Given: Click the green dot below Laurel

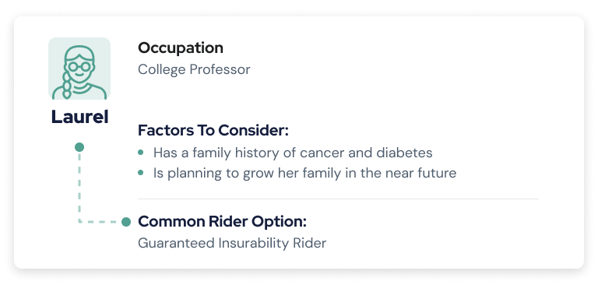Looking at the screenshot, I should click(x=79, y=147).
